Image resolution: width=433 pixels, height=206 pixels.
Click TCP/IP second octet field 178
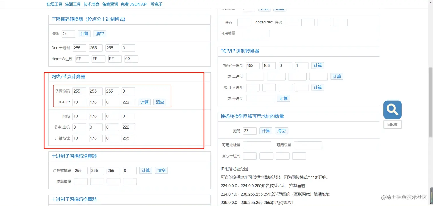[96, 102]
